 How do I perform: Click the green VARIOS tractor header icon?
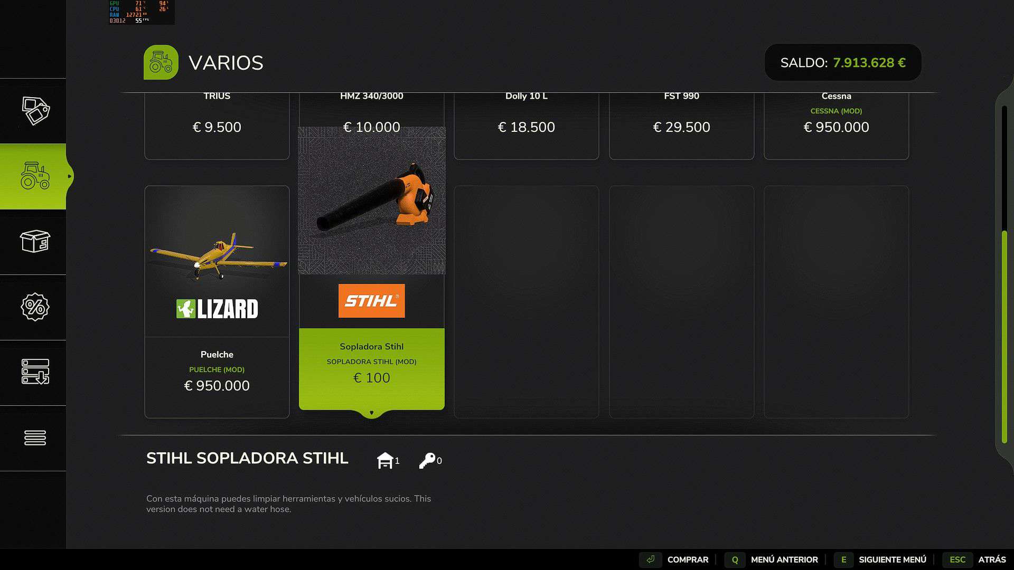coord(161,62)
